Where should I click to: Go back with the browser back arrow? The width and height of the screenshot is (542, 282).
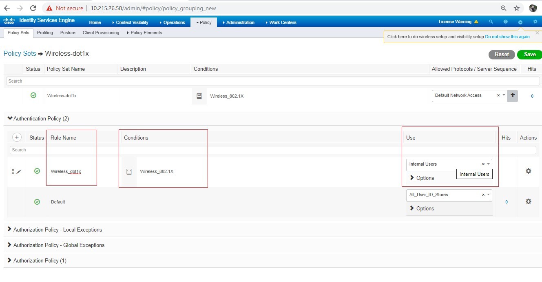[x=7, y=8]
